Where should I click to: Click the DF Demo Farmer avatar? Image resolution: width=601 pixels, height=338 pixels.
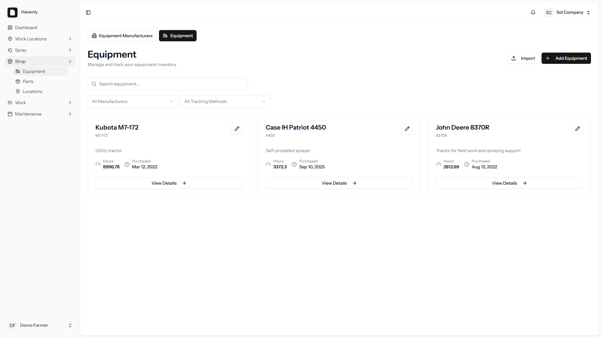point(13,325)
